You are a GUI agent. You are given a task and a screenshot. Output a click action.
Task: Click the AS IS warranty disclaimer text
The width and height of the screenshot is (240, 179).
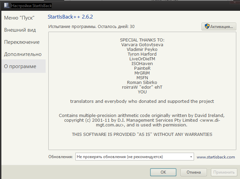(x=142, y=134)
